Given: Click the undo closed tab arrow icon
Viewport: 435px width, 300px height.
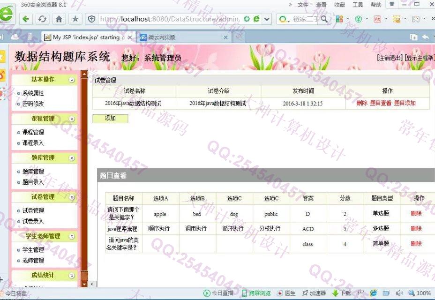Looking at the screenshot, I should [426, 37].
